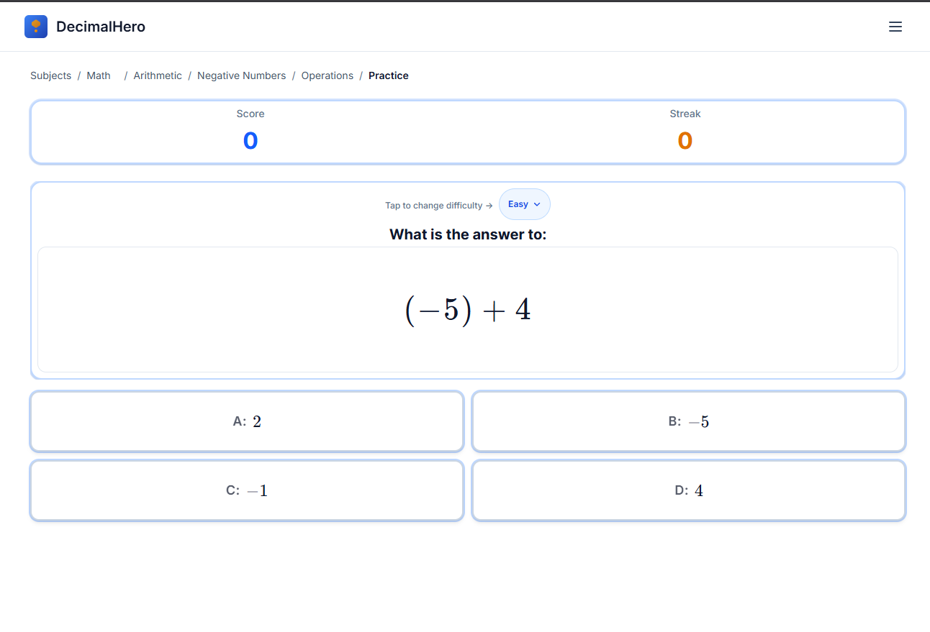Click the Streak counter value
Image resolution: width=930 pixels, height=632 pixels.
[685, 140]
